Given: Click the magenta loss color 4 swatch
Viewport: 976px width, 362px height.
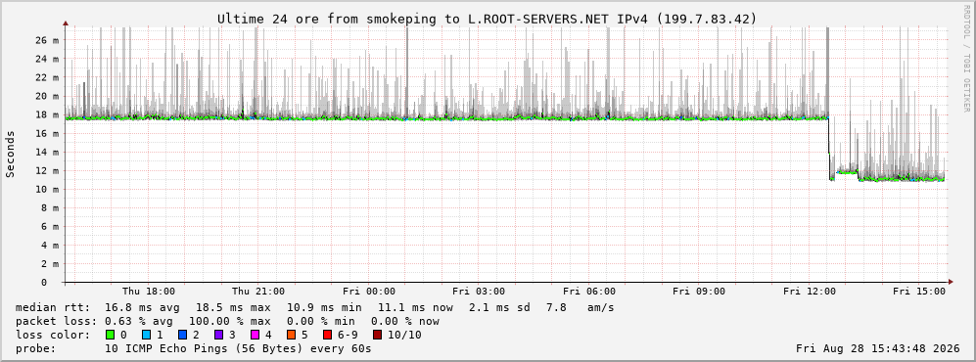Looking at the screenshot, I should [x=255, y=336].
